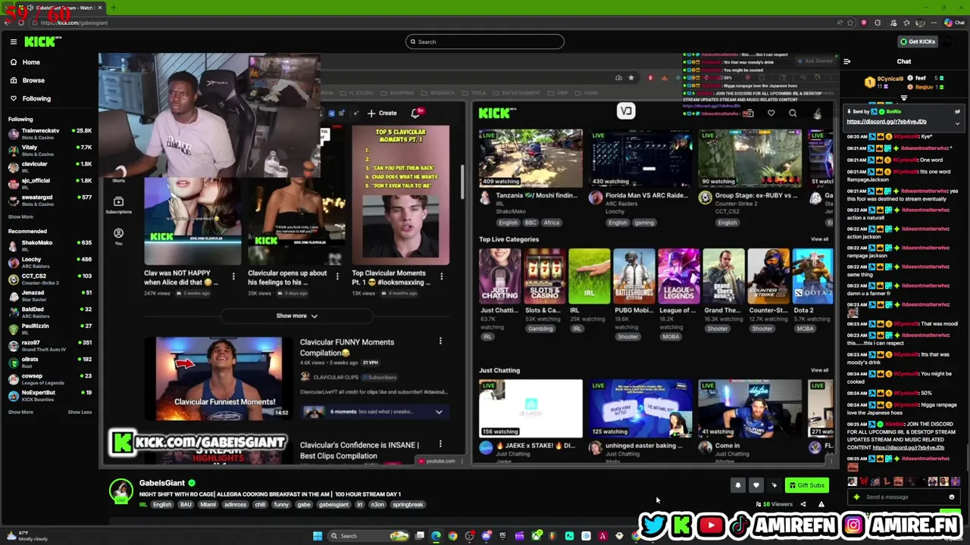Open FL Studio from the taskbar

point(552,536)
